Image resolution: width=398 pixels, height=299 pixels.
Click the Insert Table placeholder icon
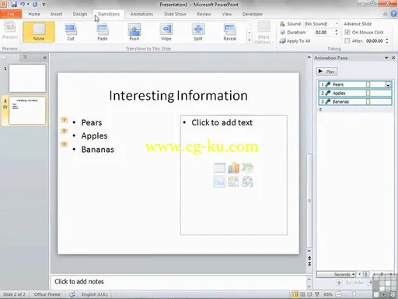click(x=219, y=167)
